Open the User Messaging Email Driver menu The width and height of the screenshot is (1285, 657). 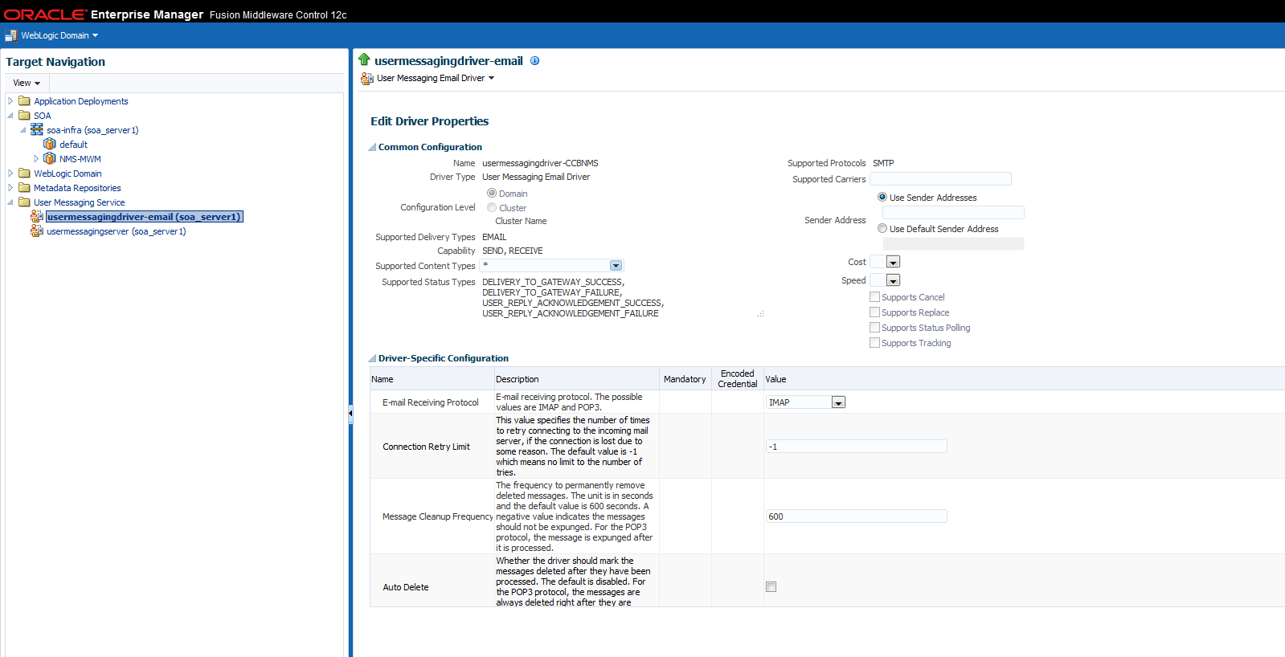436,78
